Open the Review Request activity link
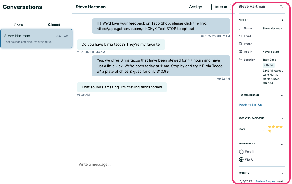The image size is (292, 184). click(x=266, y=181)
